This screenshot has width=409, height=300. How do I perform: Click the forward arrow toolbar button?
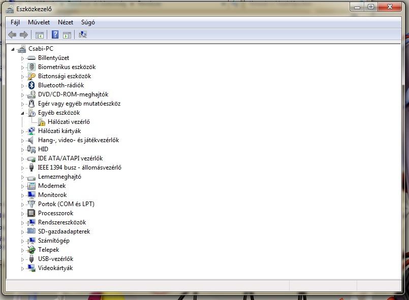pos(24,35)
